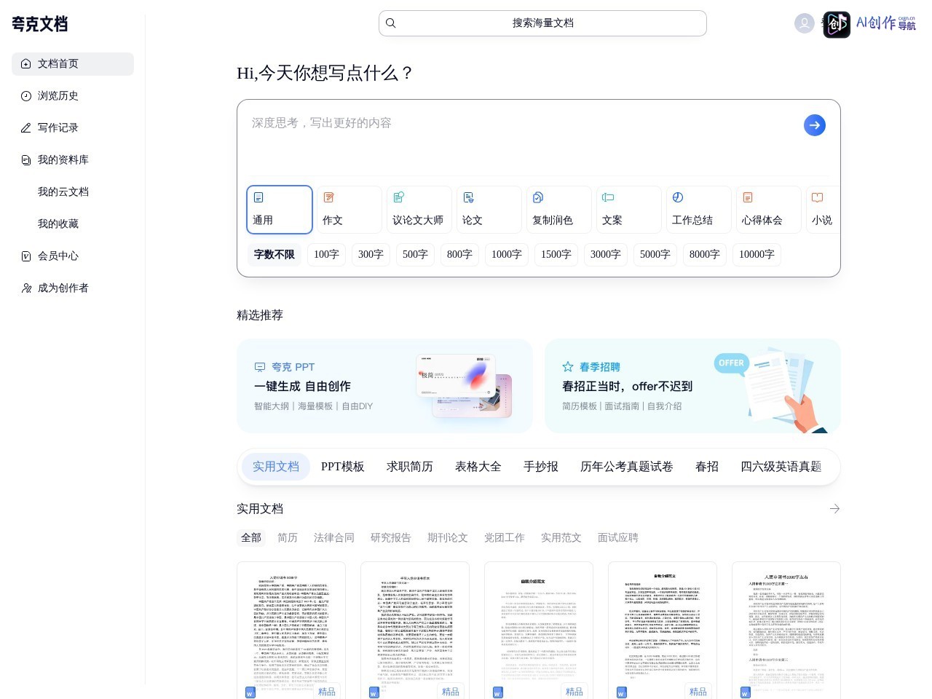Image resolution: width=932 pixels, height=699 pixels.
Task: Filter documents by 法律合同
Action: [334, 538]
